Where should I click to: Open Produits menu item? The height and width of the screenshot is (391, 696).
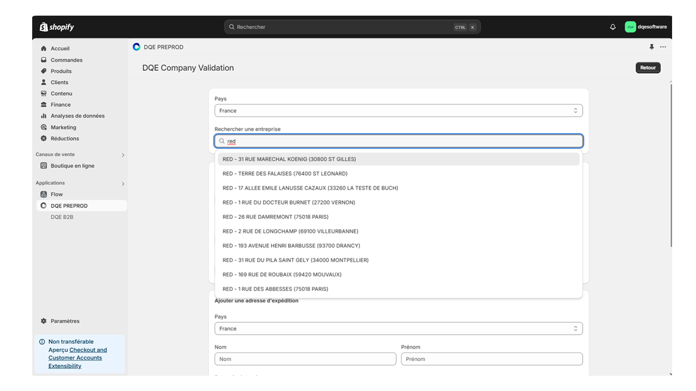coord(61,71)
